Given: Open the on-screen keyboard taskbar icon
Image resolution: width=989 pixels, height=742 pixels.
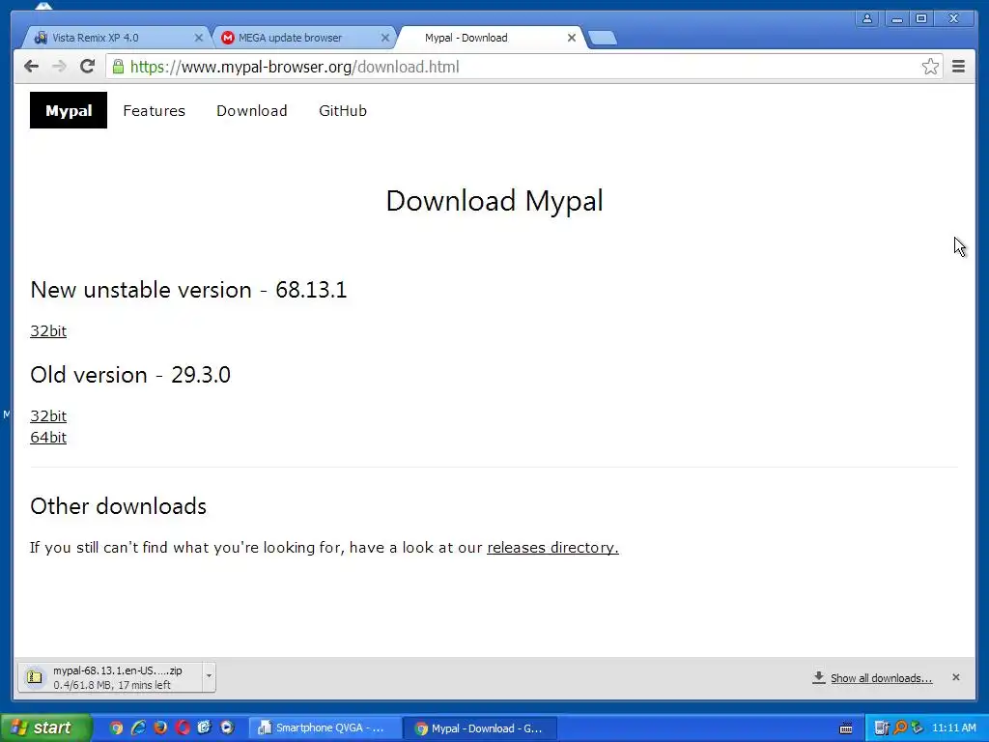Looking at the screenshot, I should click(846, 728).
